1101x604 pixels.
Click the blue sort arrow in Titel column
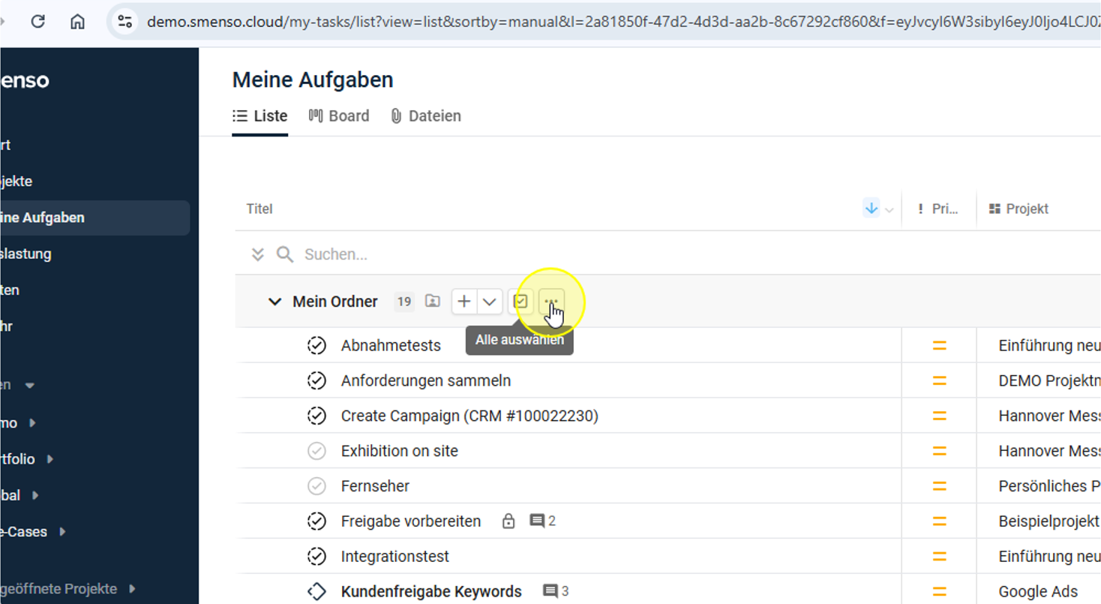(871, 209)
